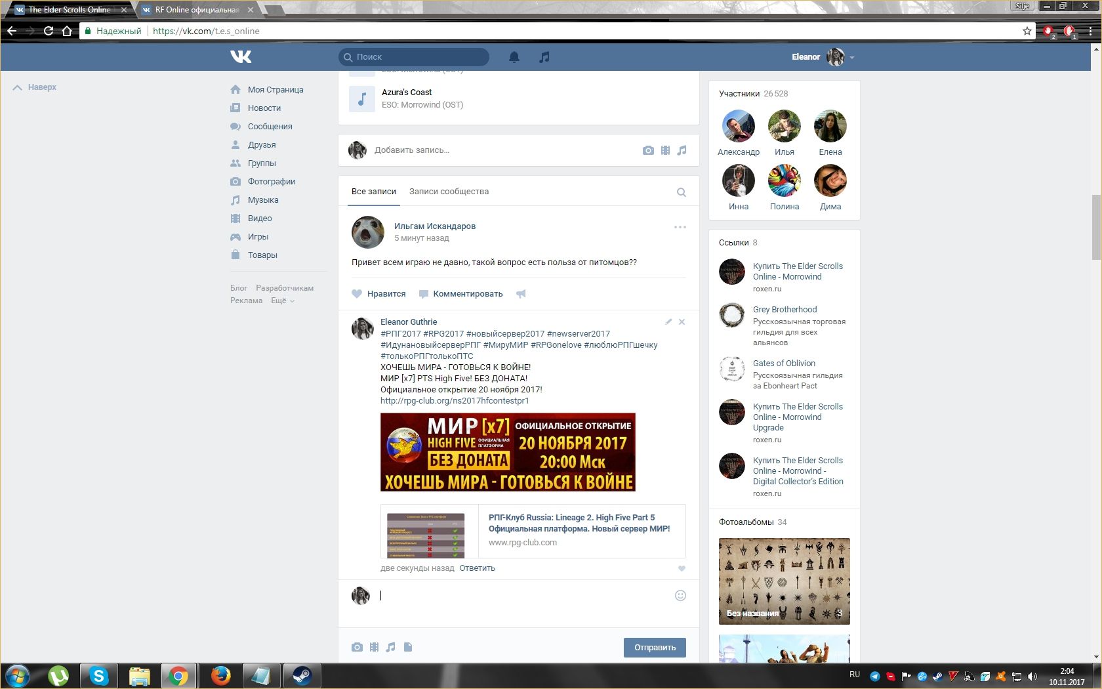
Task: Open the Без названия photo album thumbnail
Action: point(785,581)
